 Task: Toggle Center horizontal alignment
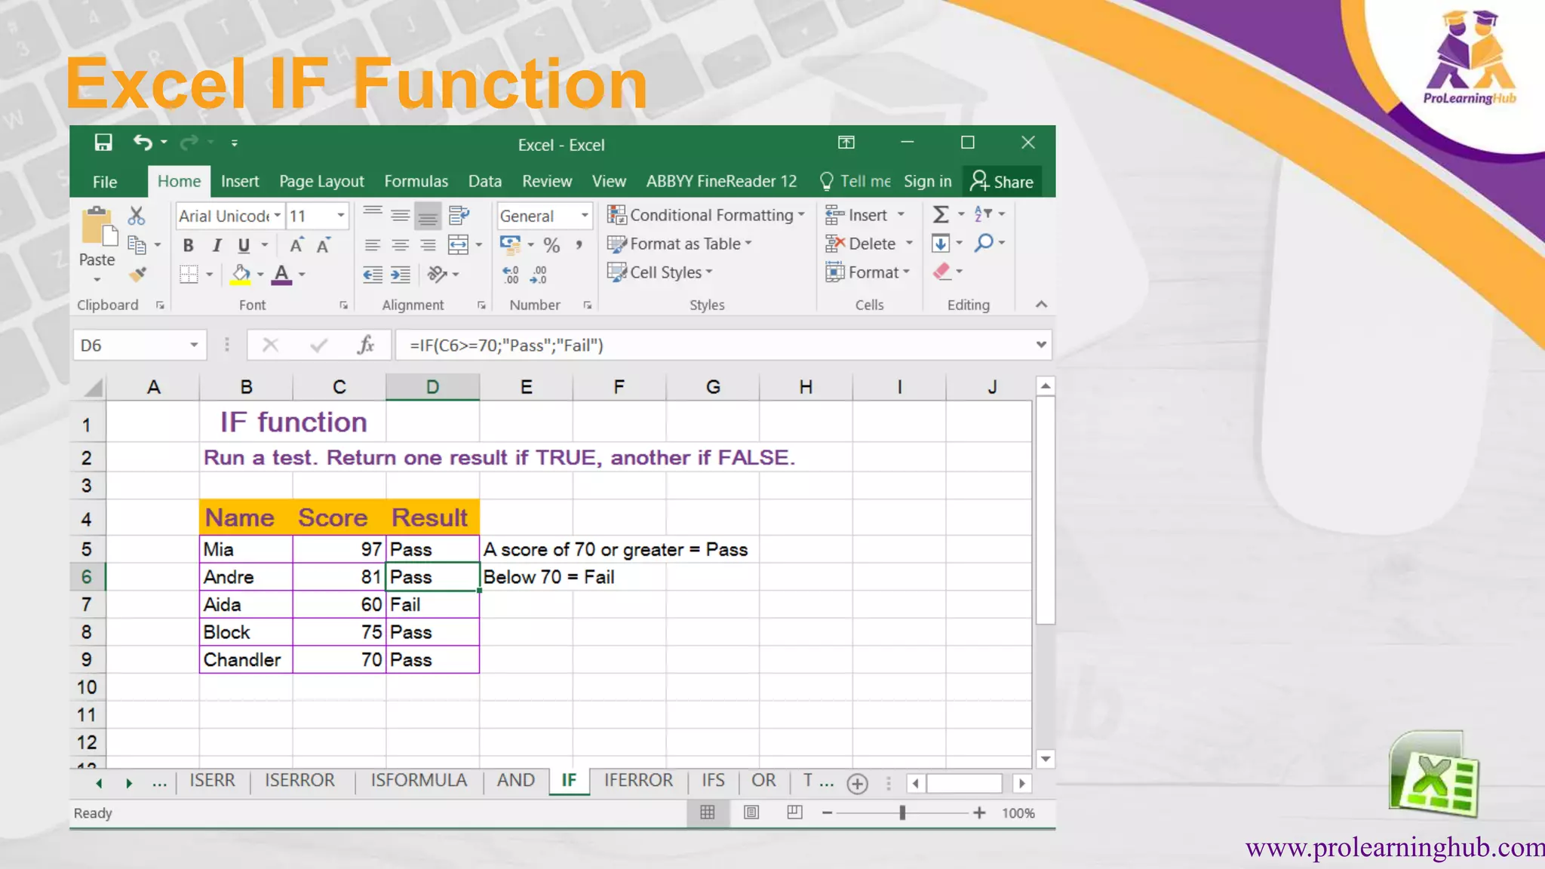click(401, 245)
